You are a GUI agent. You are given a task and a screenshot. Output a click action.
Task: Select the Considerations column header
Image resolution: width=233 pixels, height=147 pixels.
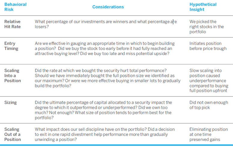(108, 7)
